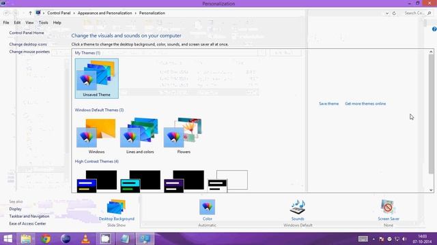Refresh the Control Panel window

[394, 13]
